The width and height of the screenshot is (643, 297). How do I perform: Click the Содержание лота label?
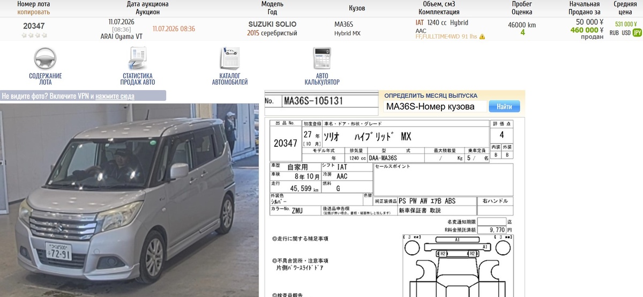coord(45,79)
